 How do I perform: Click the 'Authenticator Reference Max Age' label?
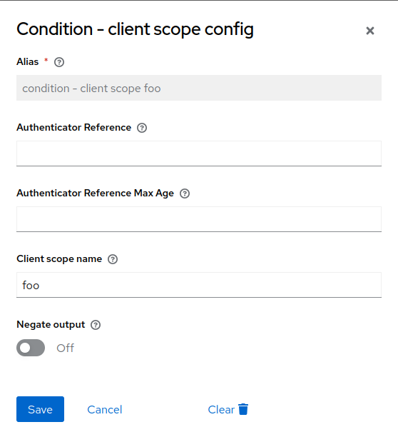[x=95, y=193]
